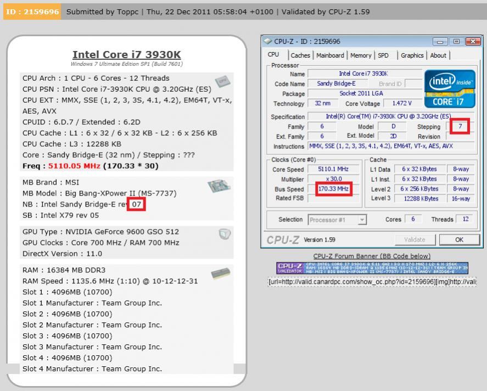Click the processor Name field value
The height and width of the screenshot is (391, 487).
365,74
